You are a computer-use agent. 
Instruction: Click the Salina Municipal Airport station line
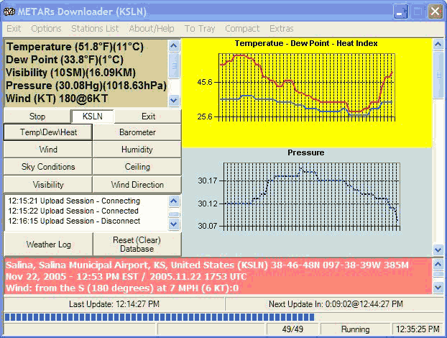(x=207, y=265)
